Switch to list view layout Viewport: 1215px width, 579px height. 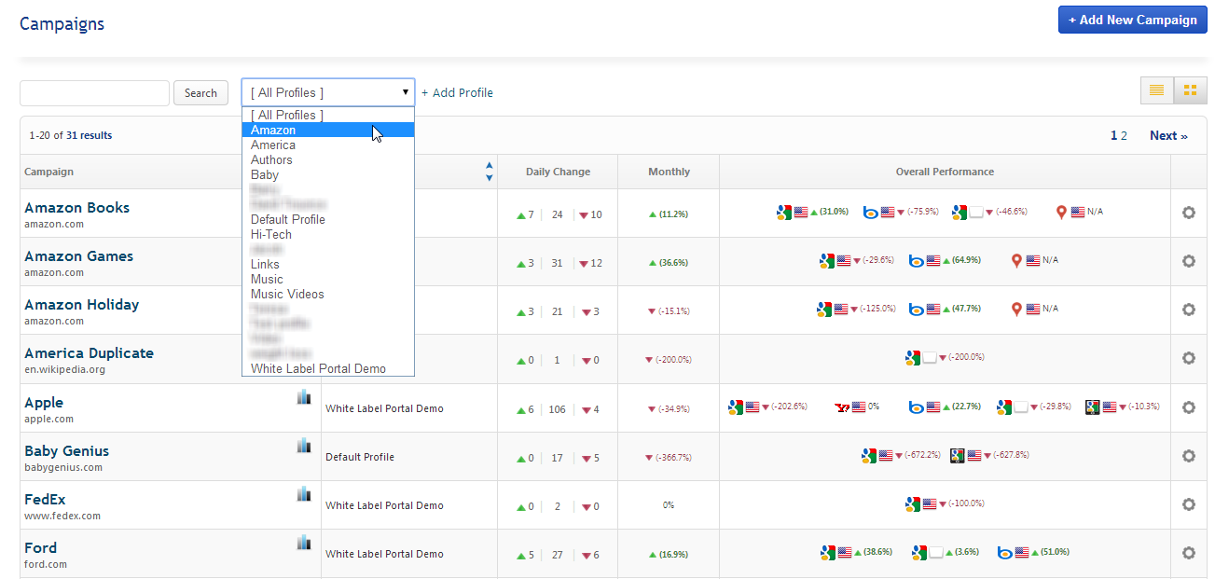(x=1156, y=90)
